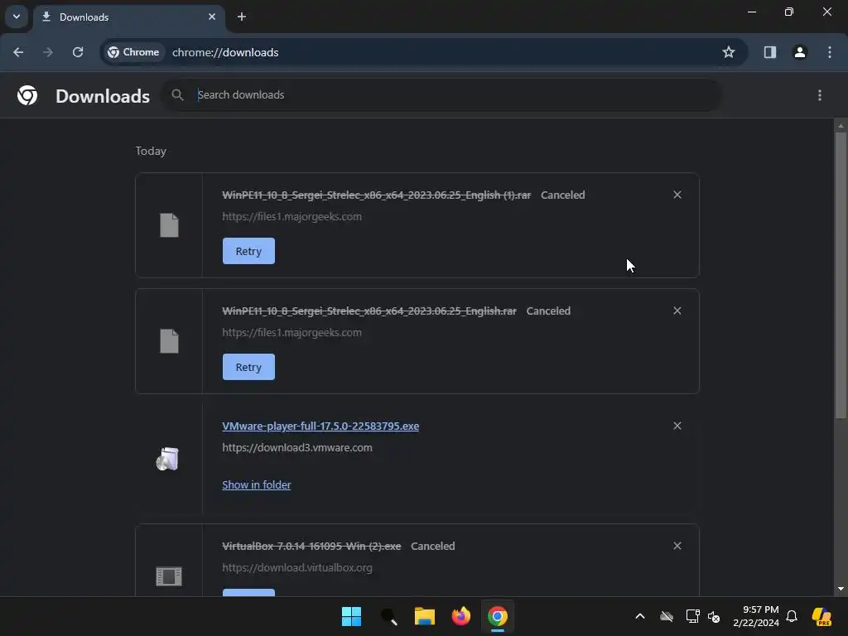Open File Explorer from the taskbar
The image size is (848, 636).
point(425,616)
